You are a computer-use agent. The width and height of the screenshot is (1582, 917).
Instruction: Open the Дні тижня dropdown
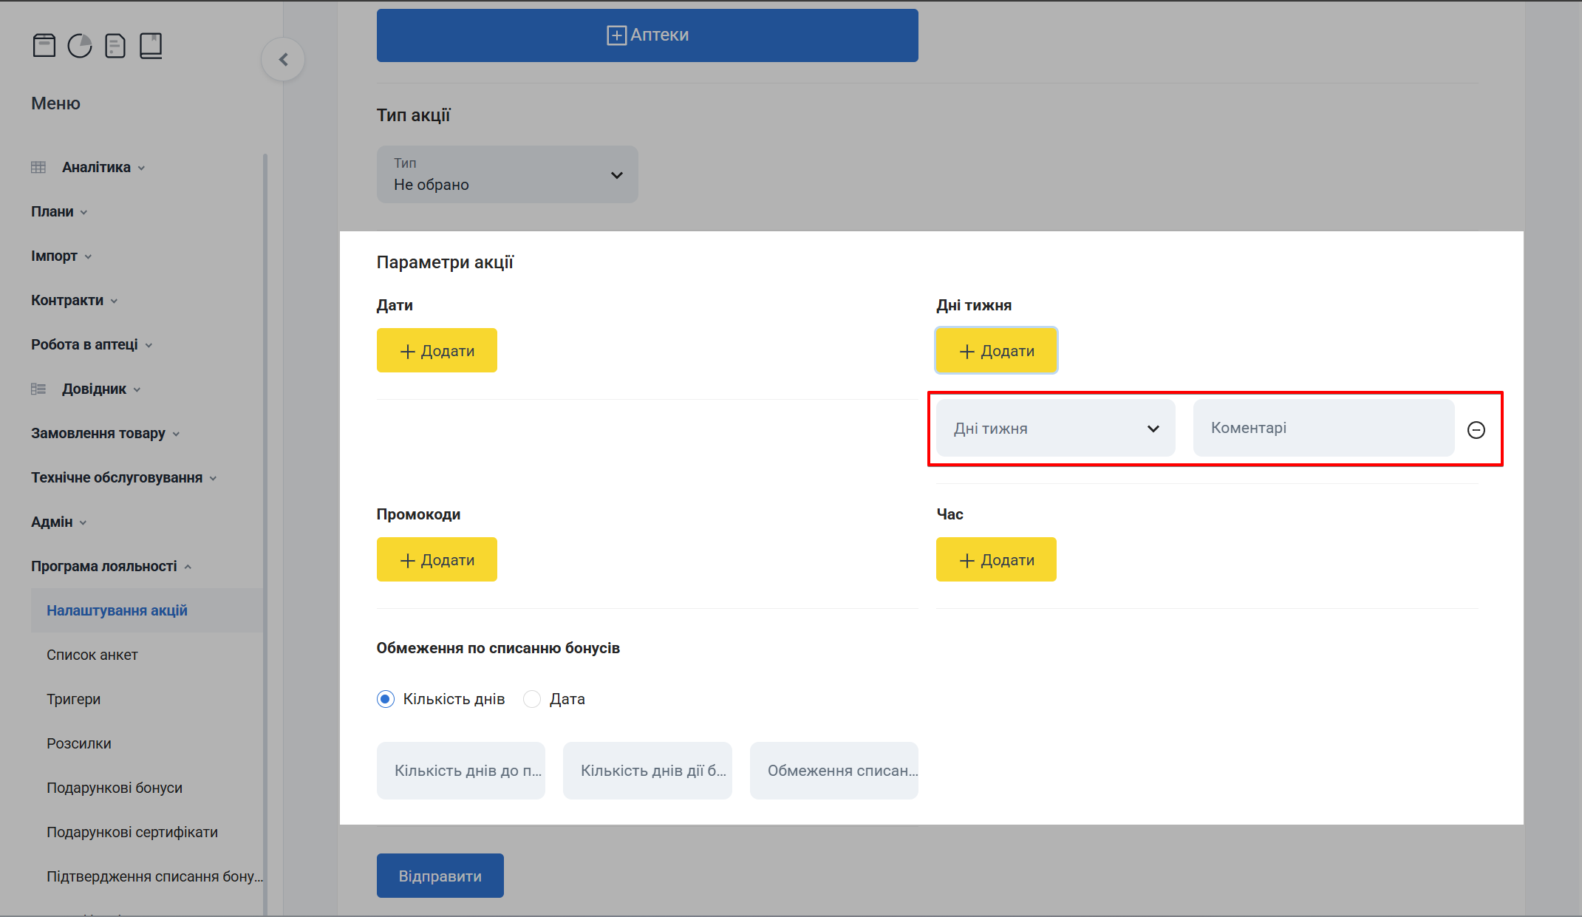click(1055, 429)
